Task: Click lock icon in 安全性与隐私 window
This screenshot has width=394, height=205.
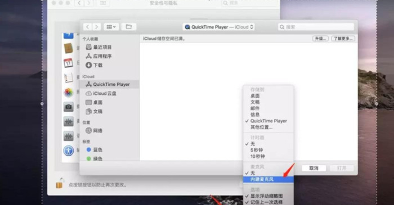Action: [x=60, y=183]
